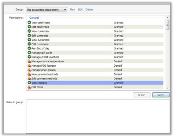The image size is (174, 137).
Task: Click the Edit group link
Action: click(x=80, y=10)
